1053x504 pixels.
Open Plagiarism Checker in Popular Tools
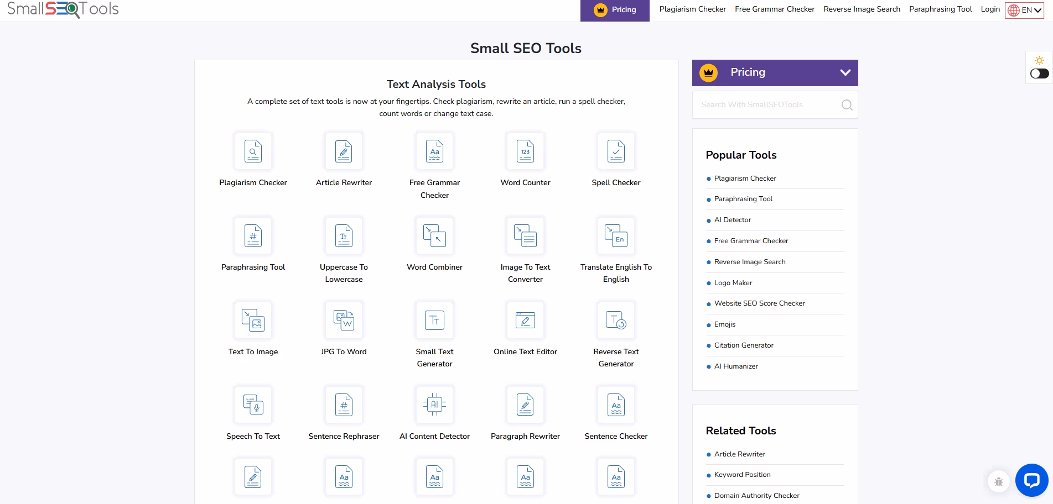click(745, 179)
